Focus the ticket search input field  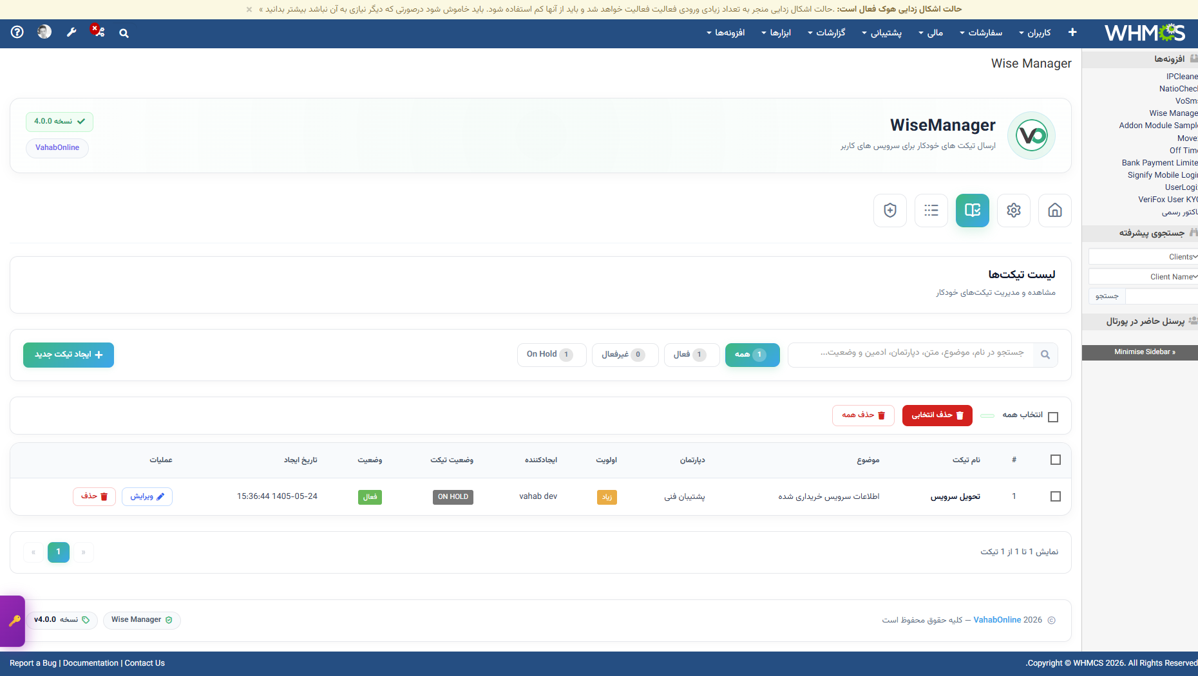point(911,355)
